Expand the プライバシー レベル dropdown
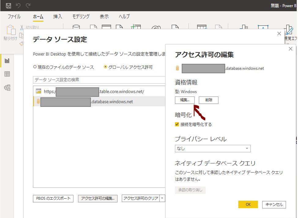 pos(213,149)
